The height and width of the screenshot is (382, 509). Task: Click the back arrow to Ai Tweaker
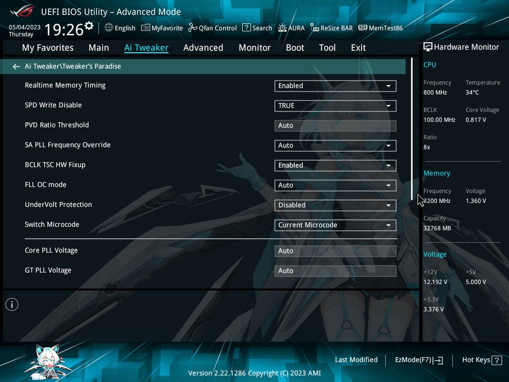click(16, 67)
